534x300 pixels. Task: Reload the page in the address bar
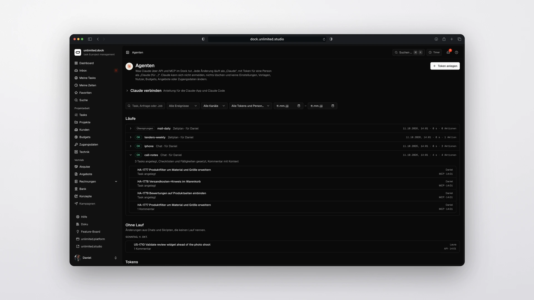[324, 39]
